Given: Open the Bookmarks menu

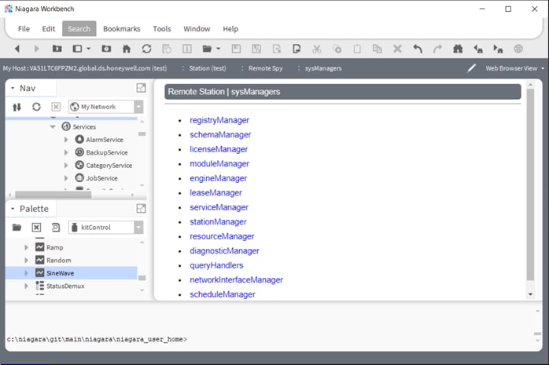Looking at the screenshot, I should pos(122,29).
